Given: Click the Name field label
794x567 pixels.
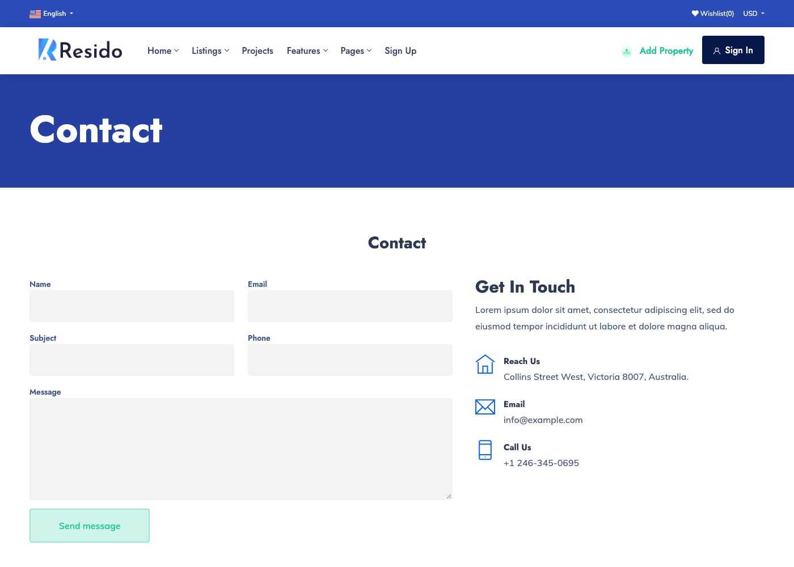Looking at the screenshot, I should pyautogui.click(x=40, y=284).
